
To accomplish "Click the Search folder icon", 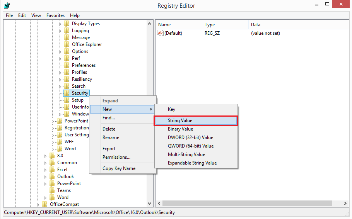I will click(67, 86).
